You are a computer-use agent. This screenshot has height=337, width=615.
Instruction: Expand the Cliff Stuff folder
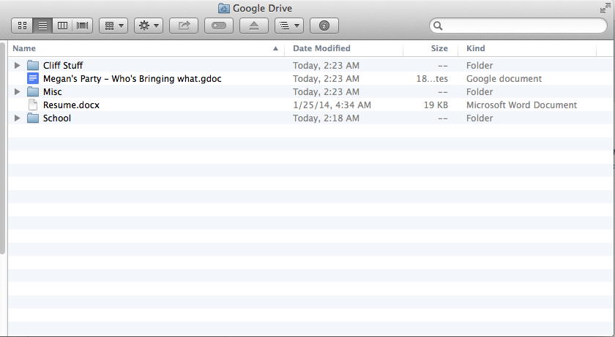pos(17,65)
